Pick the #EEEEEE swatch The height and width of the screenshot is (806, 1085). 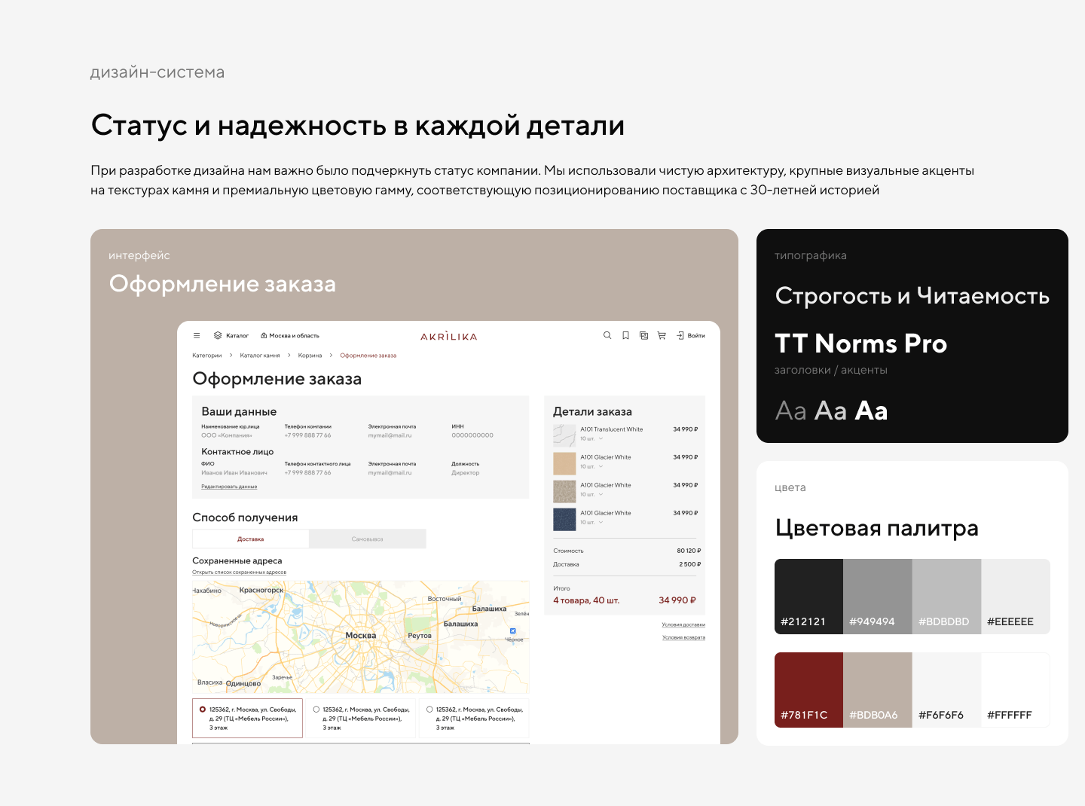point(1016,597)
